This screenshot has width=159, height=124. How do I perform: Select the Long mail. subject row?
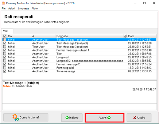point(79,57)
